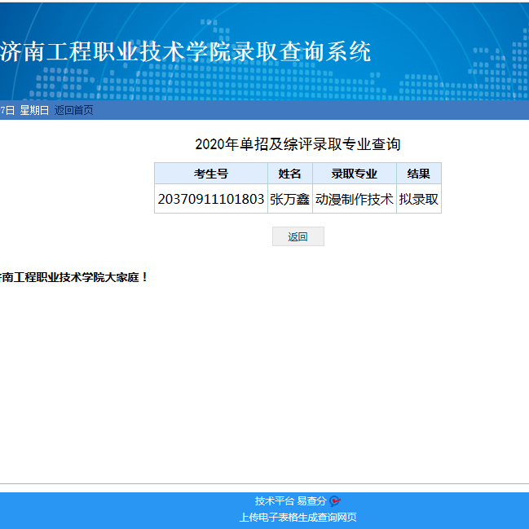Image resolution: width=529 pixels, height=529 pixels.
Task: Open 上传电子表格生成查询网页 footer link
Action: coord(298,518)
